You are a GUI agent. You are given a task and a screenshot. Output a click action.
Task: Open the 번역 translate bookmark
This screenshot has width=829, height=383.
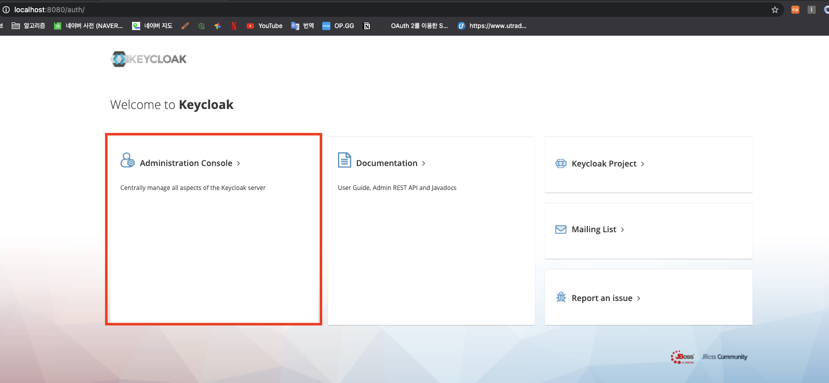pyautogui.click(x=302, y=26)
